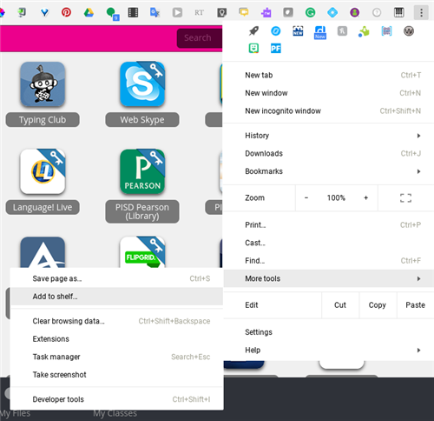434x421 pixels.
Task: Click the purple avatar extension icon
Action: (x=355, y=12)
